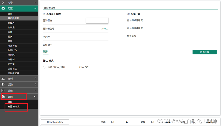Image resolution: width=221 pixels, height=126 pixels.
Task: Open the 功率级 menu item
Action: coord(19,27)
